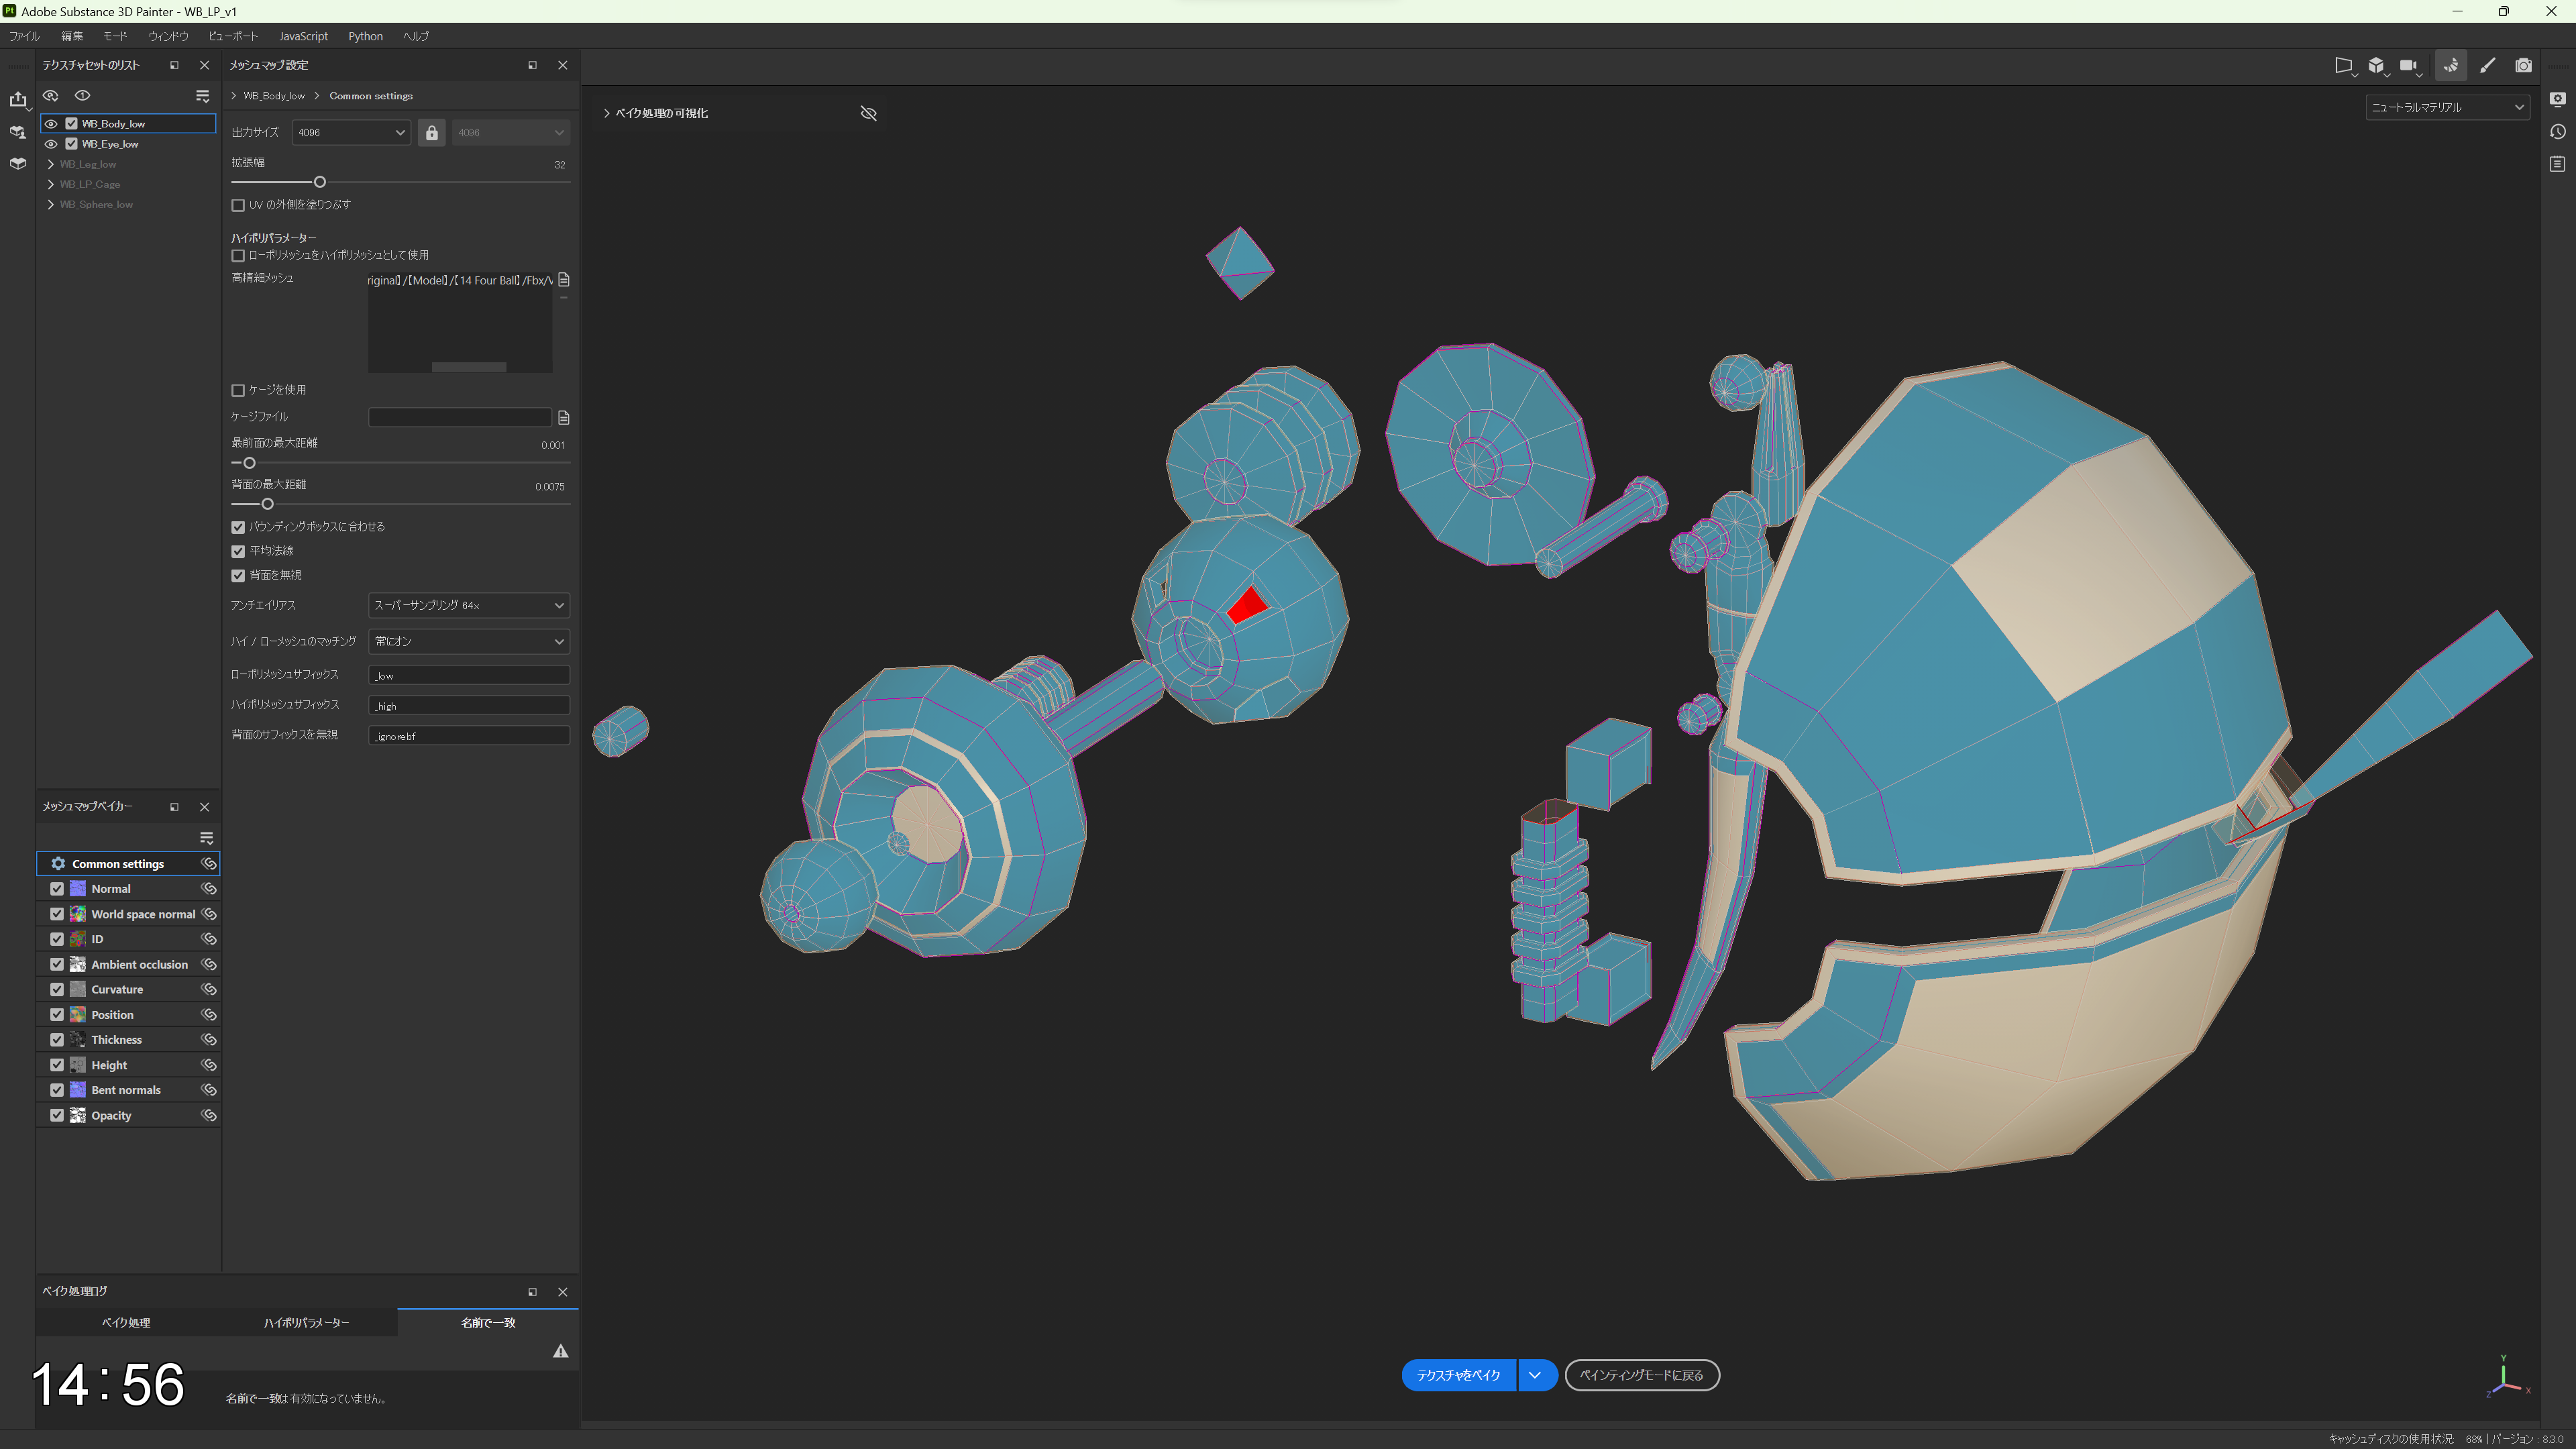Click the 拡張幅 slider handle
2576x1449 pixels.
click(x=320, y=183)
